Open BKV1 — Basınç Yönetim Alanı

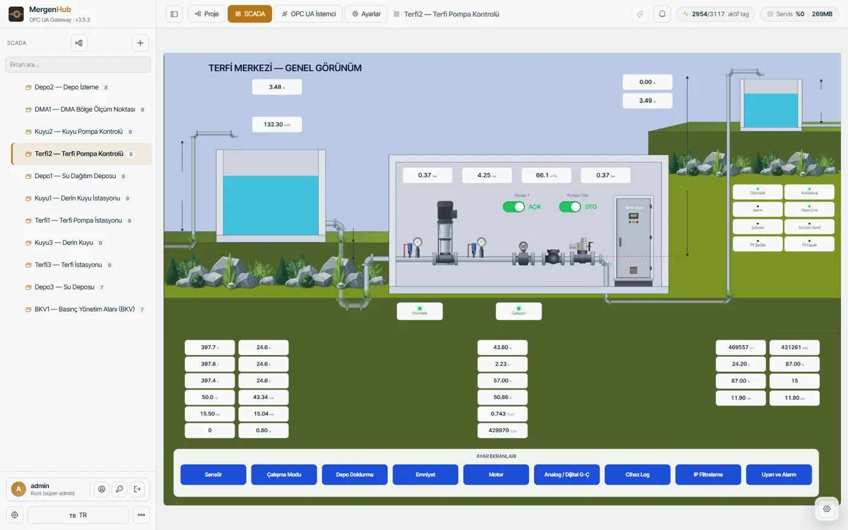tap(81, 310)
